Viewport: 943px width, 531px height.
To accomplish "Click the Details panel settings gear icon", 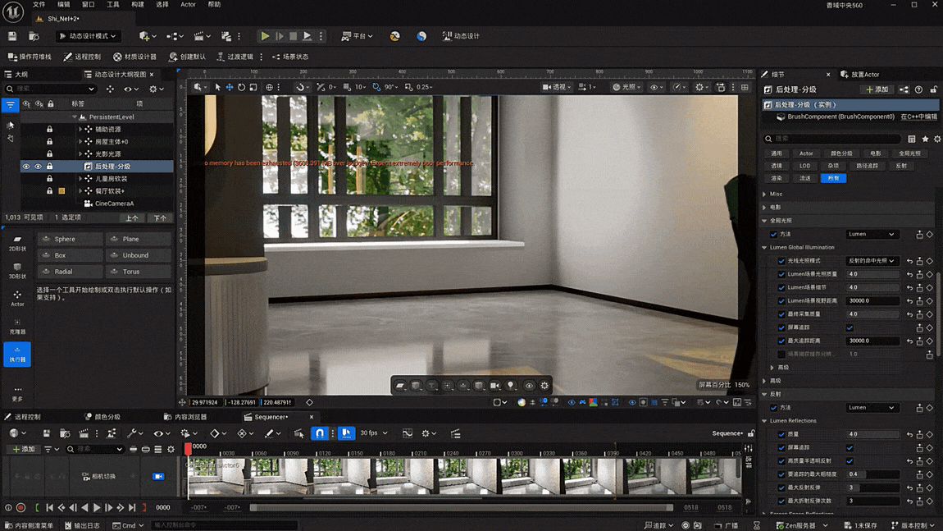I will point(937,139).
